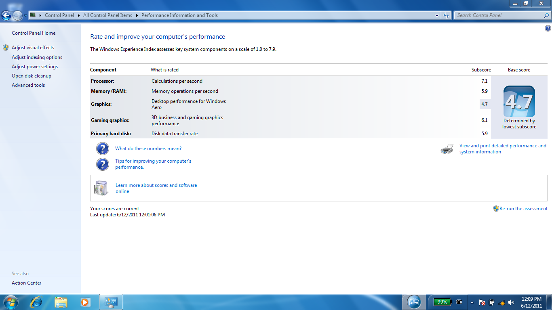This screenshot has height=310, width=552.
Task: Open recent pages dropdown beside Forward
Action: (x=26, y=16)
